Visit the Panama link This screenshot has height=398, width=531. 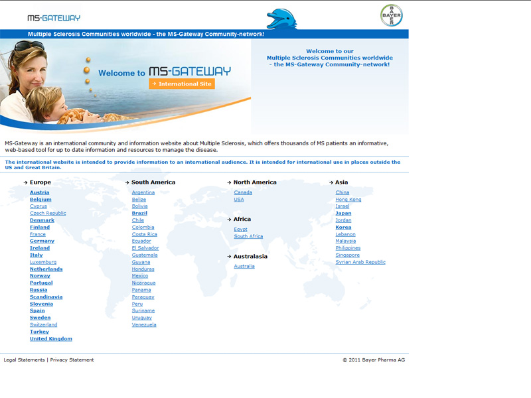[x=141, y=290]
